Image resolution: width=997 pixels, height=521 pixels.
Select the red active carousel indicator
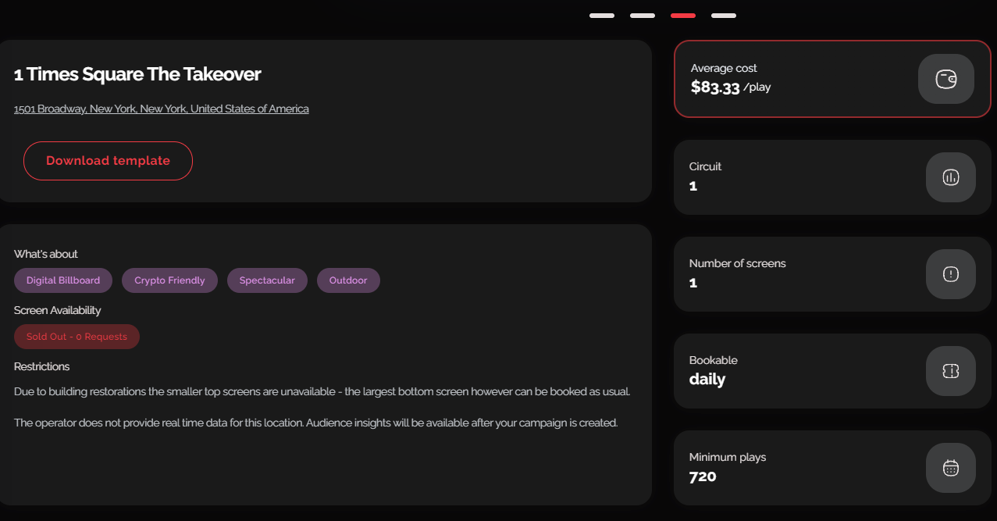pos(683,16)
